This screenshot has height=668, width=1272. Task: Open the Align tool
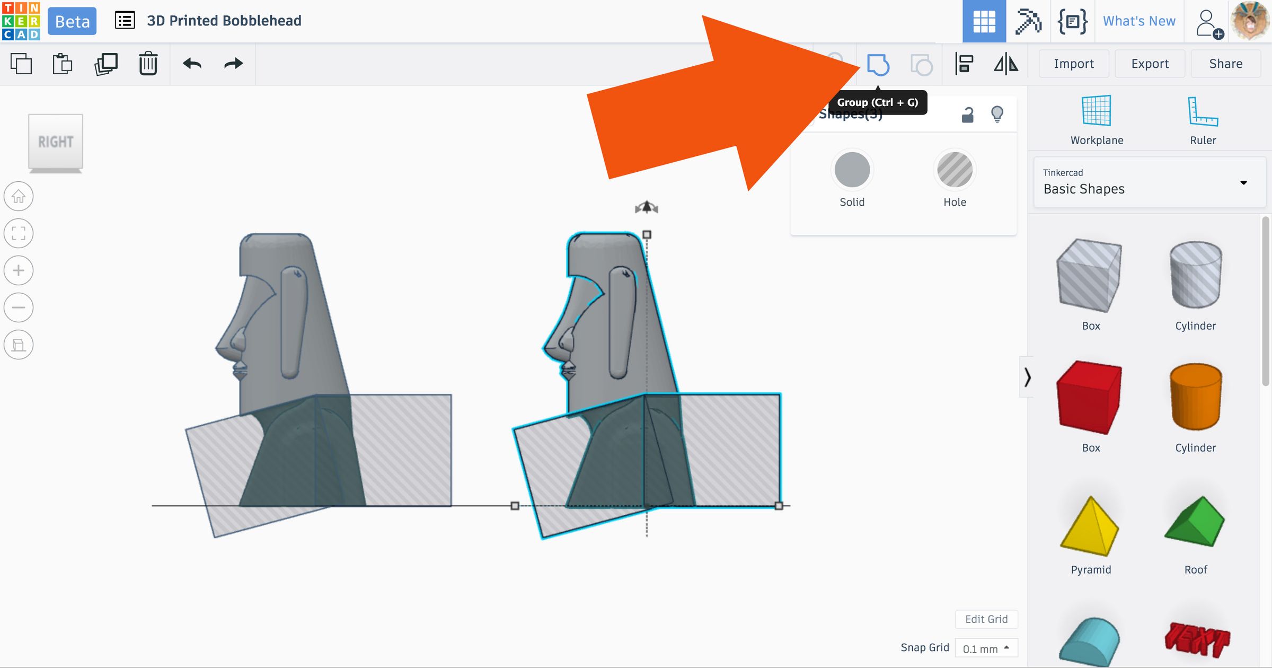pyautogui.click(x=964, y=64)
